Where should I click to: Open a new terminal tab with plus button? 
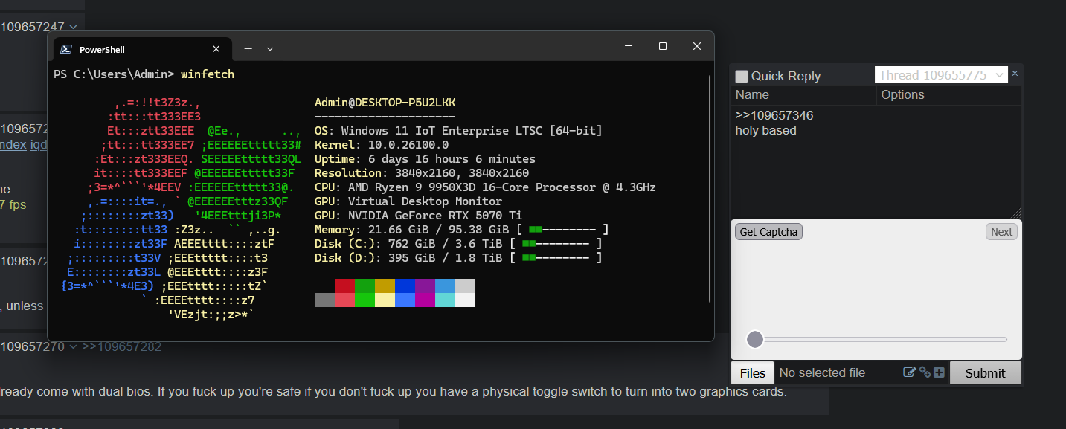coord(248,48)
